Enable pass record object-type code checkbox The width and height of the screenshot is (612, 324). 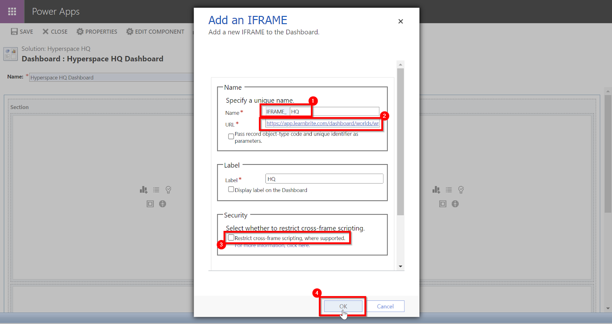coord(231,136)
